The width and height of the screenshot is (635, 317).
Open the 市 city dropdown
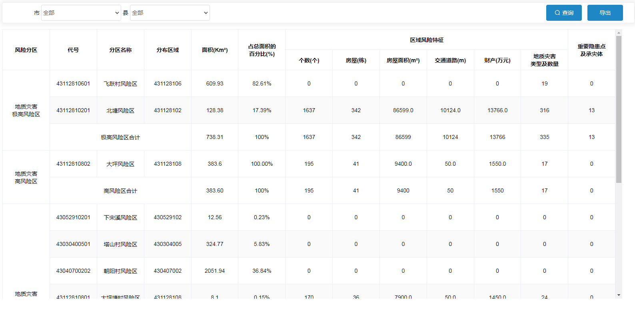81,13
